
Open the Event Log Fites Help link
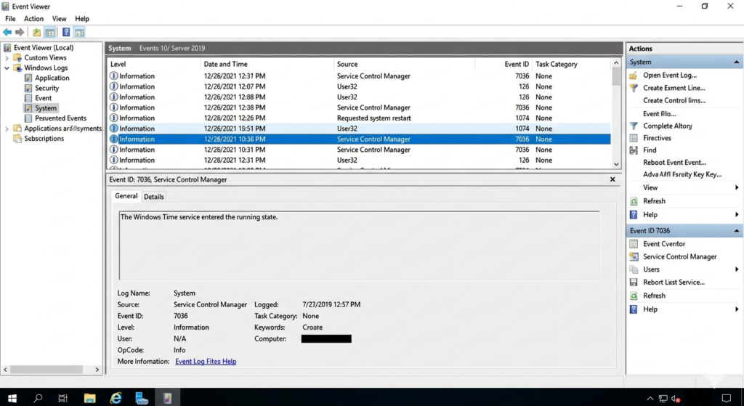(x=206, y=362)
